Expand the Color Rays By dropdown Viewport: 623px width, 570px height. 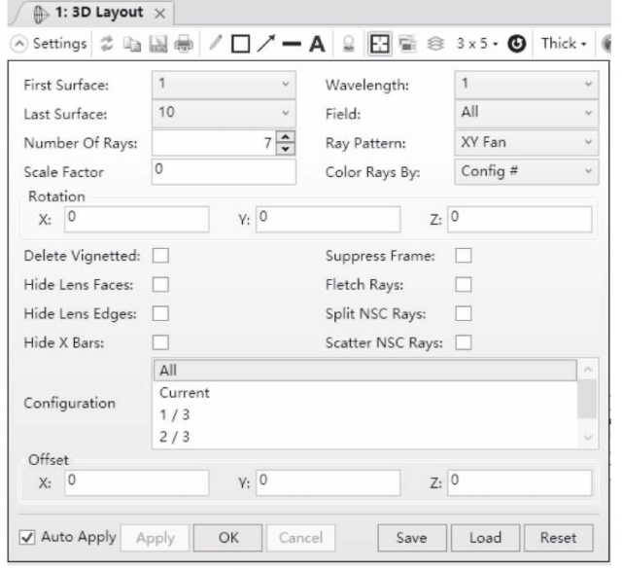(524, 171)
